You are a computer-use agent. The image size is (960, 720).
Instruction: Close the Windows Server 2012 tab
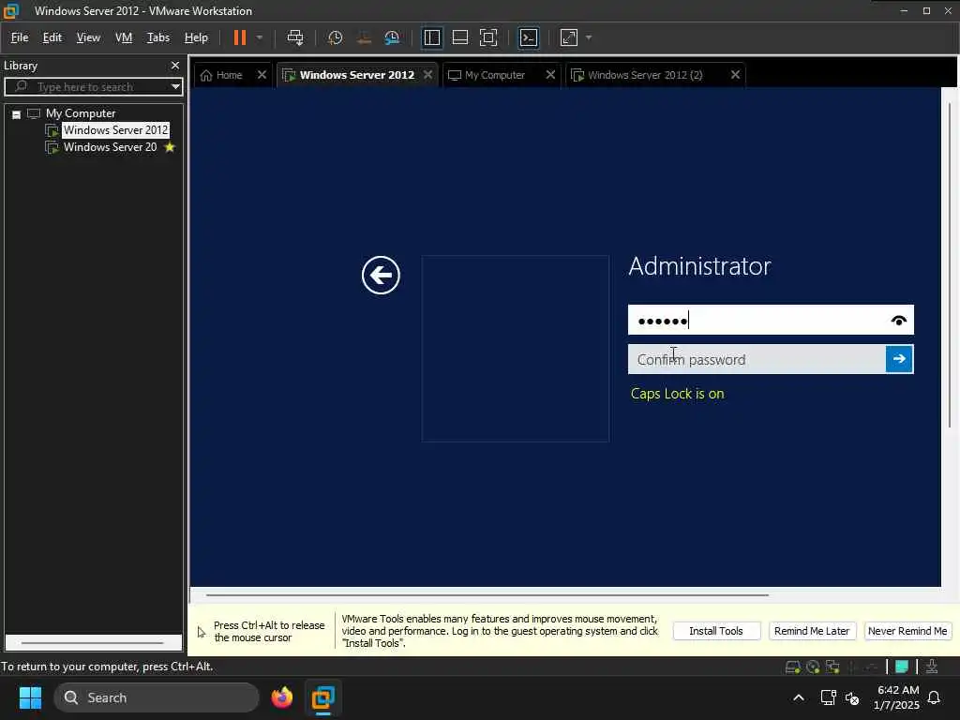coord(427,75)
